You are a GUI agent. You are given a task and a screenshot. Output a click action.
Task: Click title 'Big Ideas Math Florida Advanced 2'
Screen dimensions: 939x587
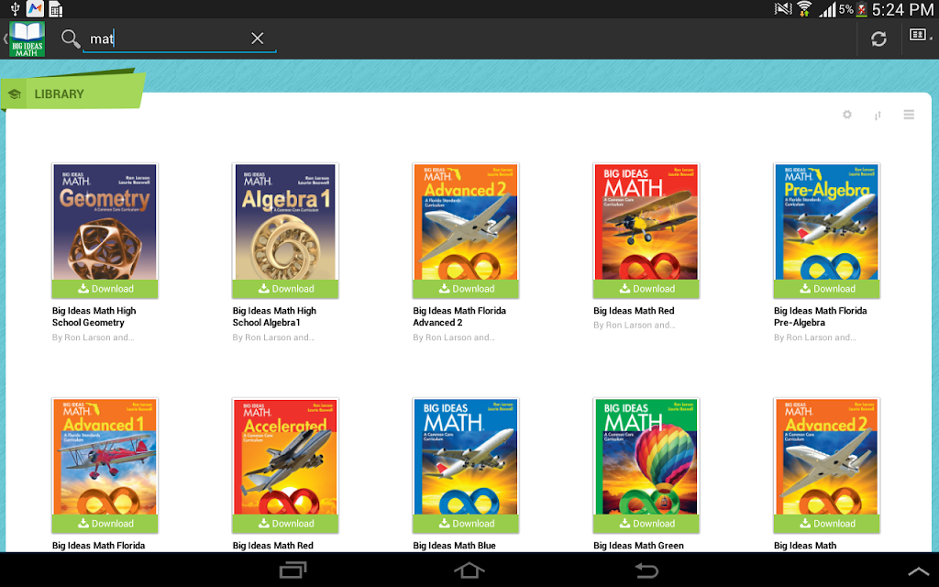[459, 316]
